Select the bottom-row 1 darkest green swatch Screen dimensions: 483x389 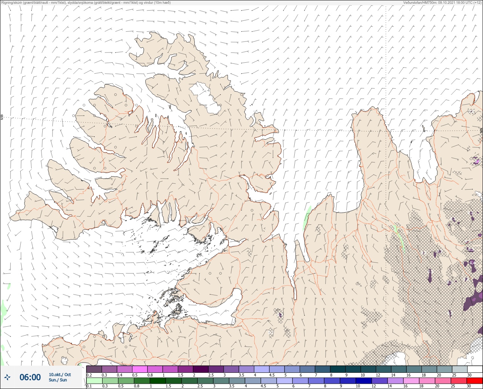157,381
